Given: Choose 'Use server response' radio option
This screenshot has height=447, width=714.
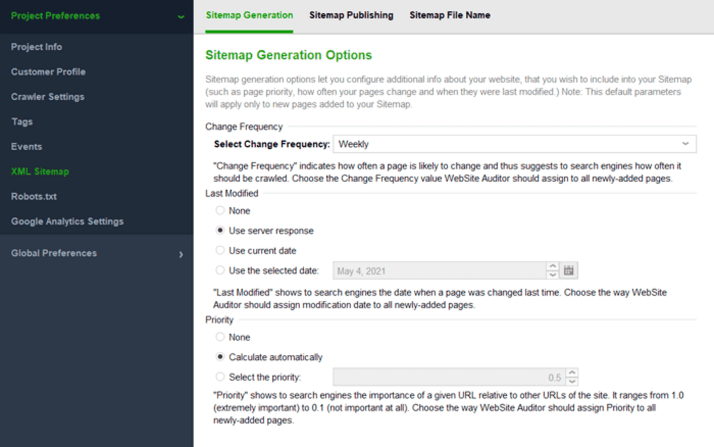Looking at the screenshot, I should (220, 230).
